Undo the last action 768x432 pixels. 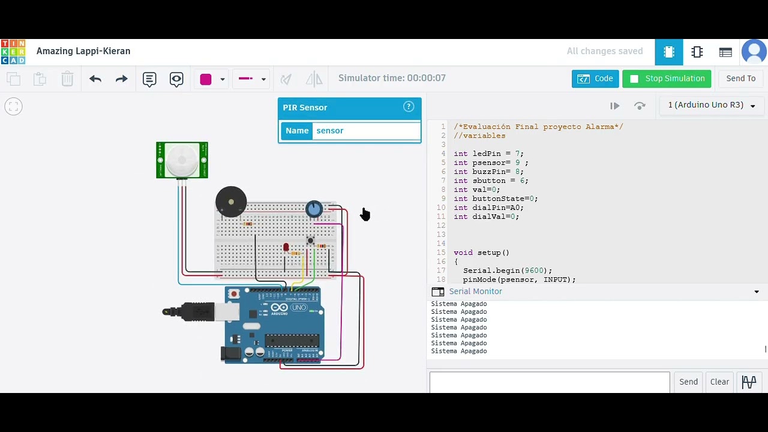[x=95, y=79]
